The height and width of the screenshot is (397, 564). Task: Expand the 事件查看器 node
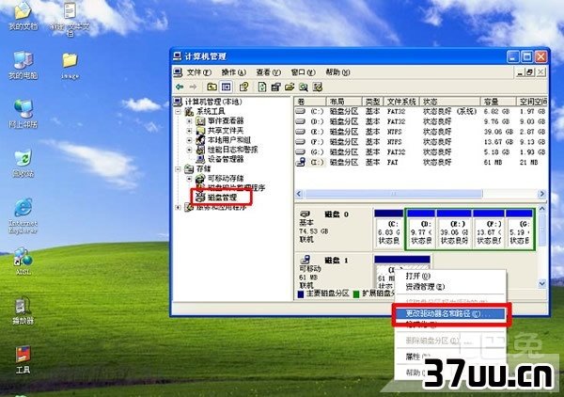pyautogui.click(x=190, y=121)
